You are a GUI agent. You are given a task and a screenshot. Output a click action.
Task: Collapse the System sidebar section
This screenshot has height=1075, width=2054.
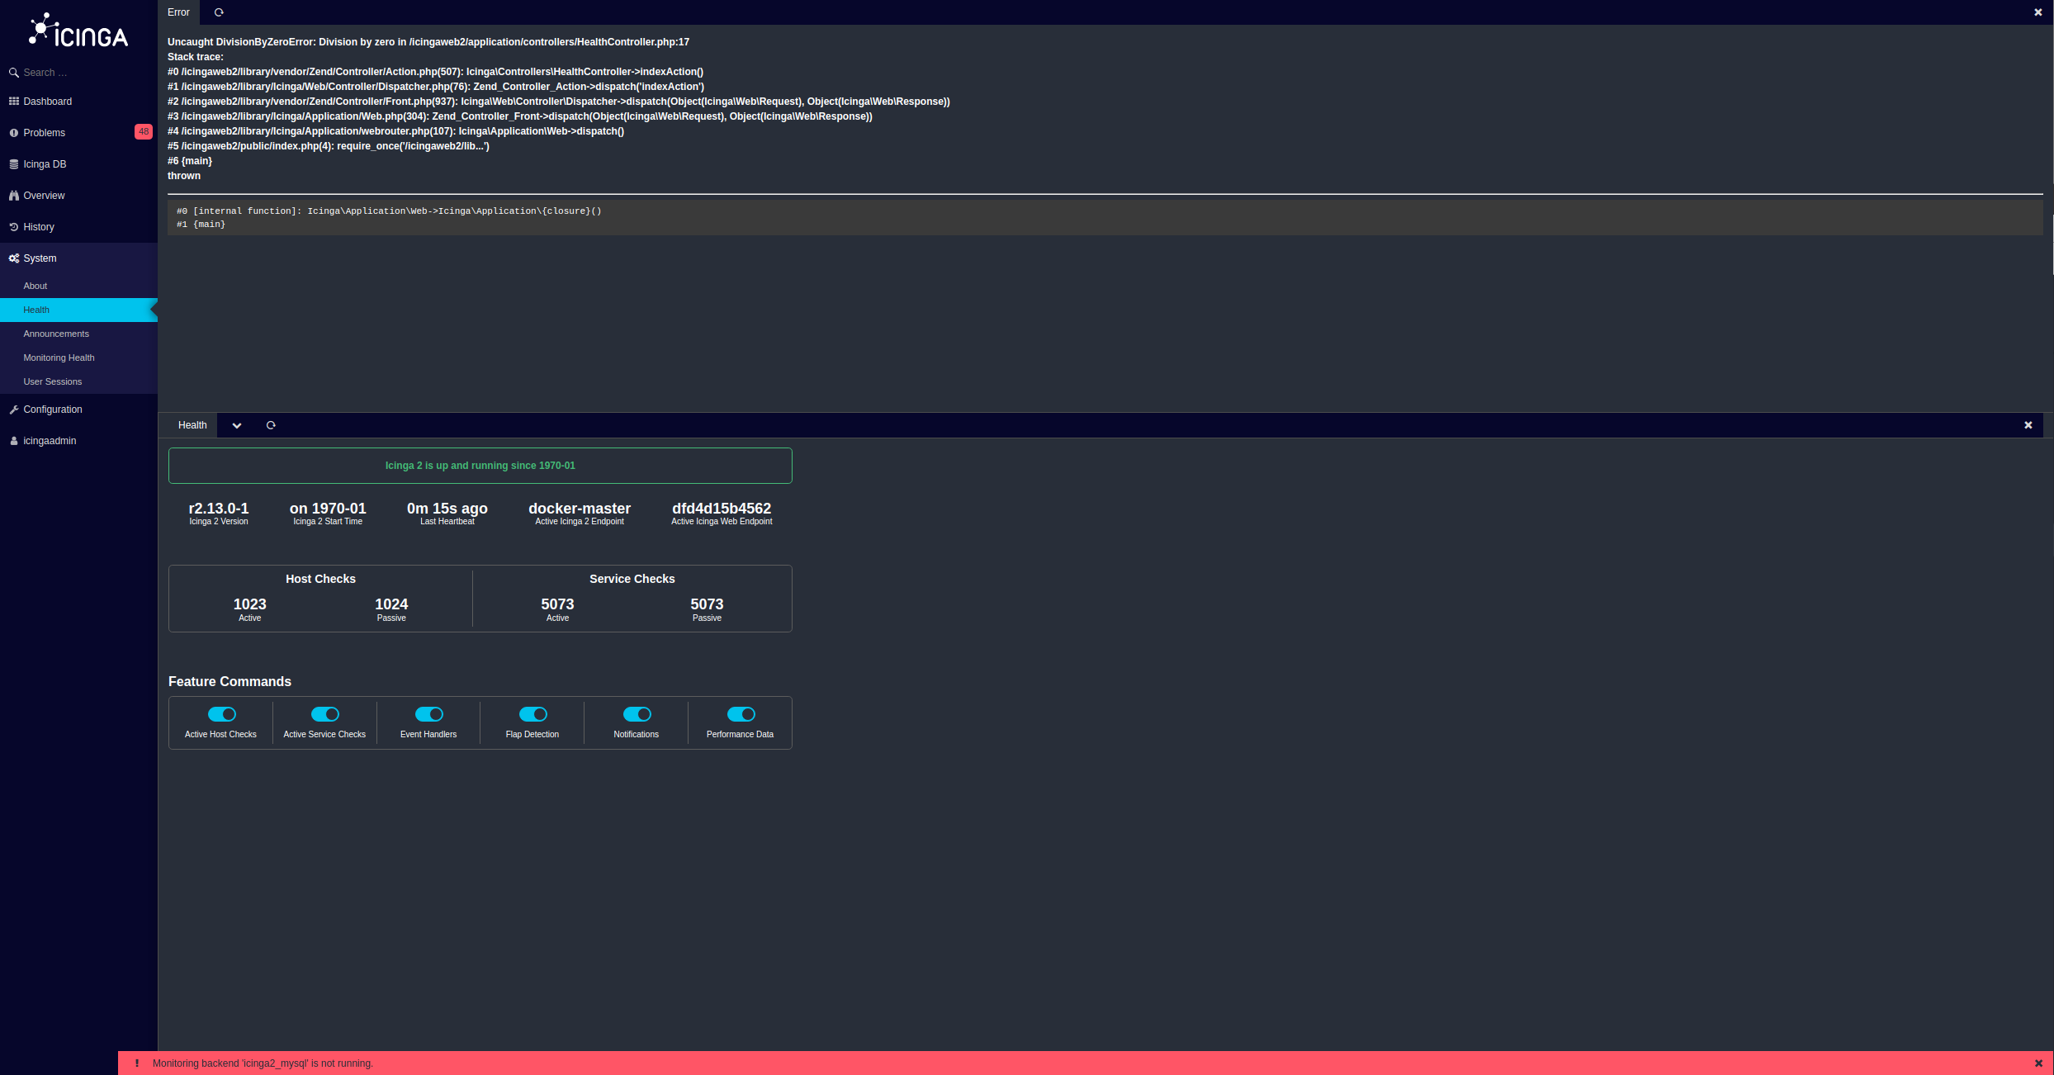coord(38,258)
